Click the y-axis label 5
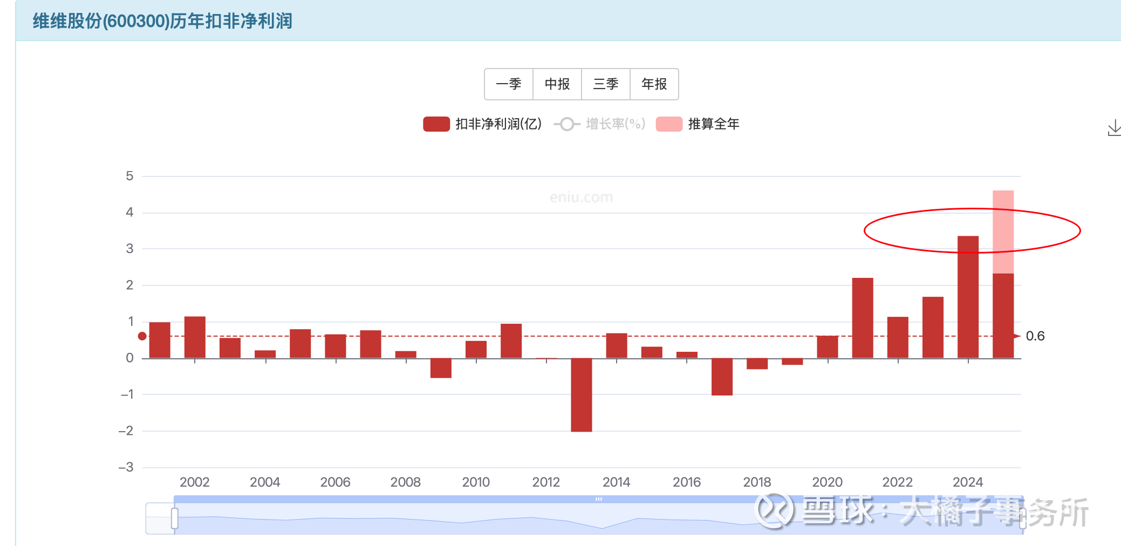 [x=129, y=176]
